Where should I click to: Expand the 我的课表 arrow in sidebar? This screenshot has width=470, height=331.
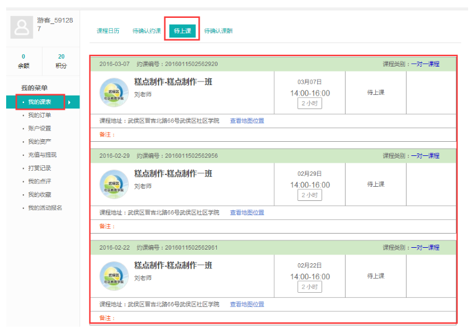pos(69,102)
